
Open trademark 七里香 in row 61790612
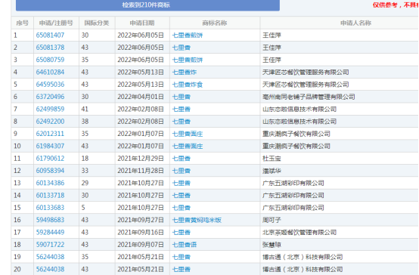182,159
